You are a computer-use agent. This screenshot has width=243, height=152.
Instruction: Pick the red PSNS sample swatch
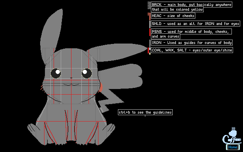coord(150,32)
